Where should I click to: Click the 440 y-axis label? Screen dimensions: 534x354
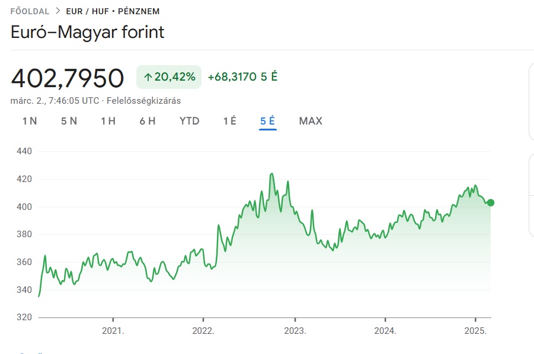(24, 151)
